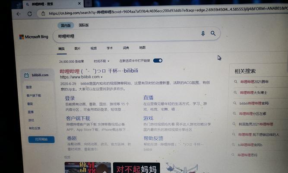The width and height of the screenshot is (288, 173).
Task: Click the magnifier search button
Action: point(213,33)
